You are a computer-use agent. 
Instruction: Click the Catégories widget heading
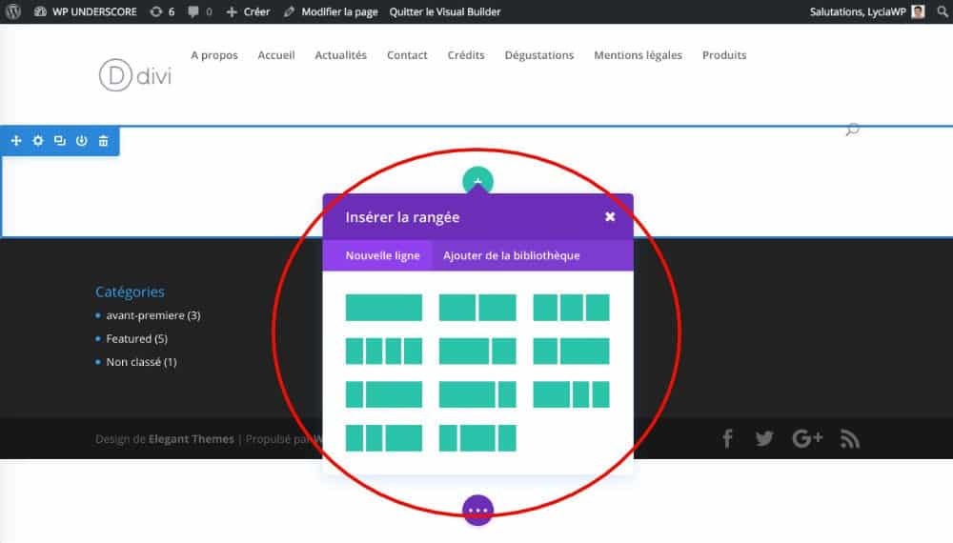(130, 292)
